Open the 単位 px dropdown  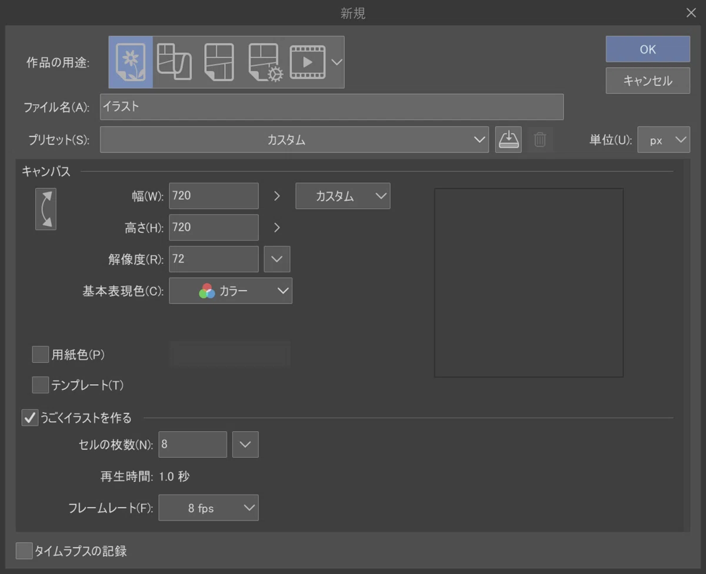pyautogui.click(x=664, y=140)
